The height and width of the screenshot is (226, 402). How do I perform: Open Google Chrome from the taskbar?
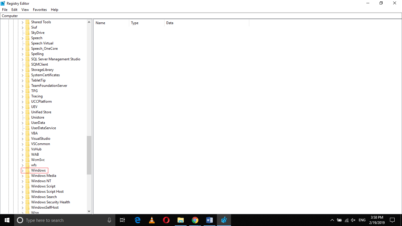coord(195,220)
